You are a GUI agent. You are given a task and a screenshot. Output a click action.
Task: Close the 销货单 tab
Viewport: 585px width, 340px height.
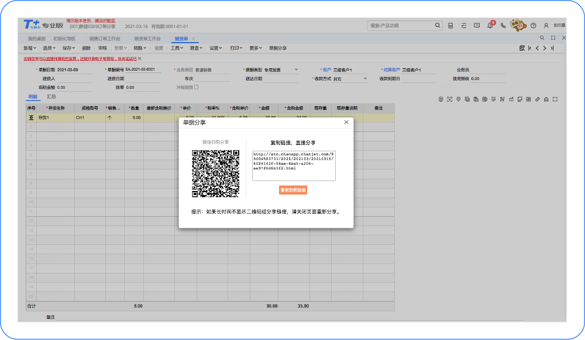click(193, 39)
